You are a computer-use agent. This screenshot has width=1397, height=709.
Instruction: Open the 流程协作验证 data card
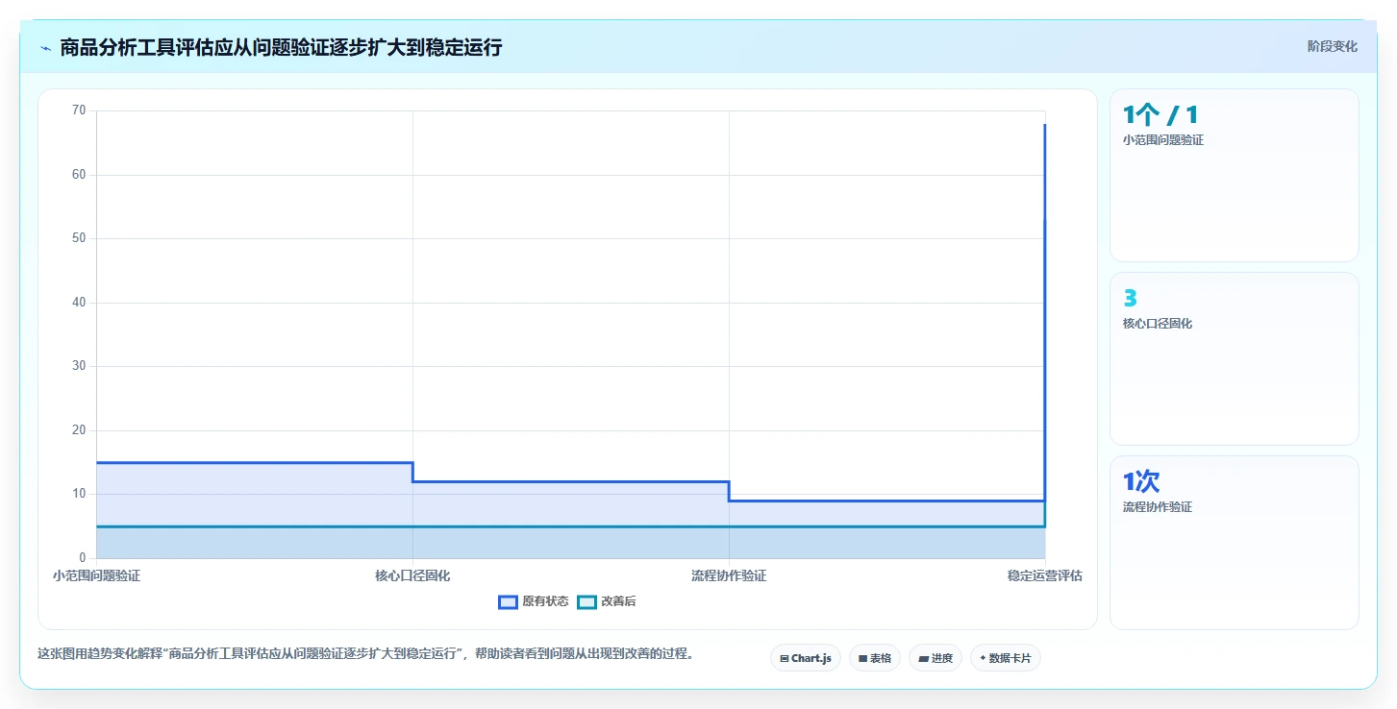pos(1235,542)
